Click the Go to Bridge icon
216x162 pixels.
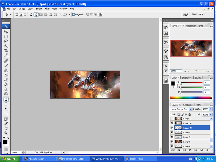[186, 14]
